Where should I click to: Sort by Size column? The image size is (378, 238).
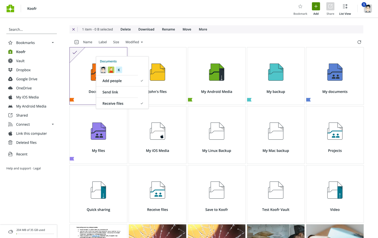coord(116,42)
